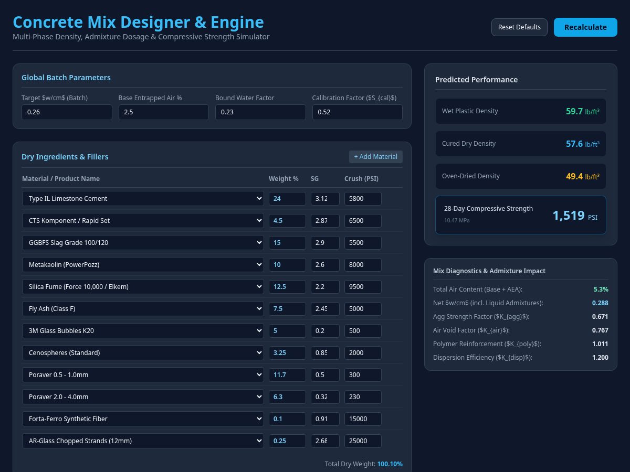The width and height of the screenshot is (630, 472).
Task: Open the Type IL Limestone Cement dropdown
Action: pos(143,199)
